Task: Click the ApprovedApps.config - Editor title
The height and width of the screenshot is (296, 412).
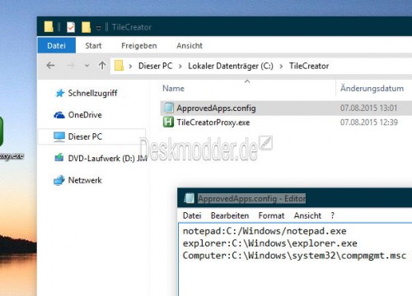Action: coord(251,198)
